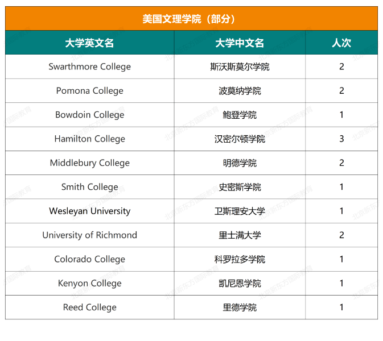Select the 人次 value for Kenyon College
This screenshot has width=383, height=341.
[341, 283]
